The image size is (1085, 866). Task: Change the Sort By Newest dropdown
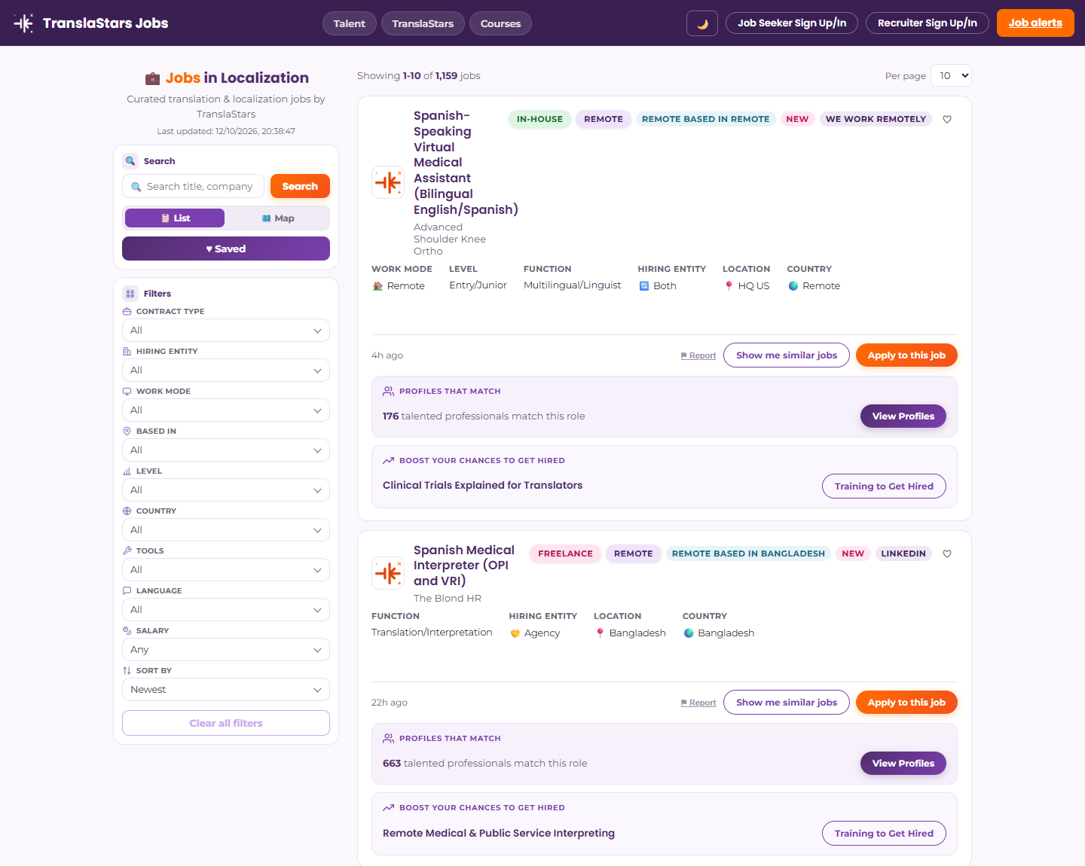point(226,690)
